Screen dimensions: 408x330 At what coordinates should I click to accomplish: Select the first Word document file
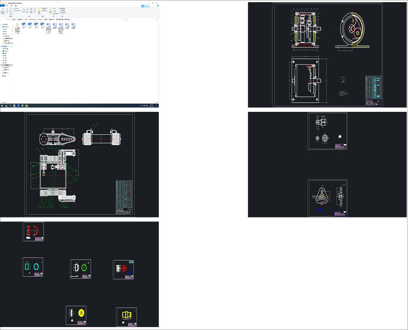(x=49, y=28)
